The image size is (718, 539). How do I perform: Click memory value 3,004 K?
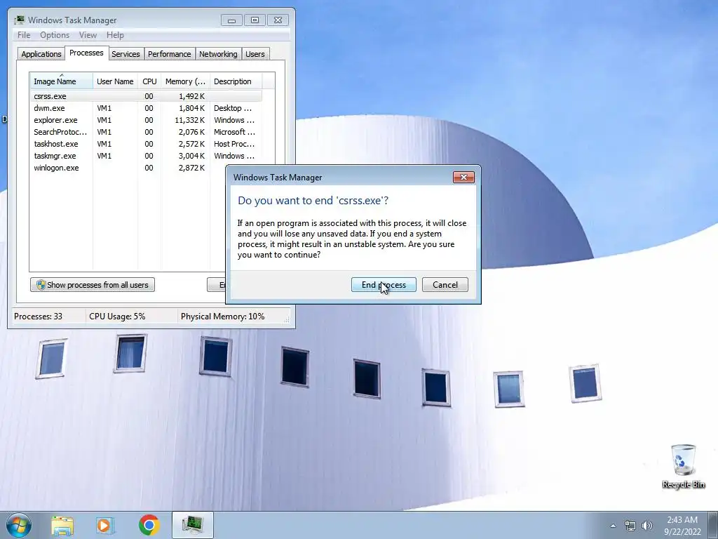pyautogui.click(x=191, y=156)
